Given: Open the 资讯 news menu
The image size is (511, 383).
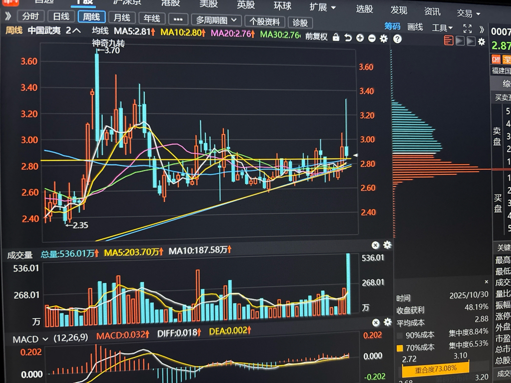Looking at the screenshot, I should pyautogui.click(x=432, y=12).
